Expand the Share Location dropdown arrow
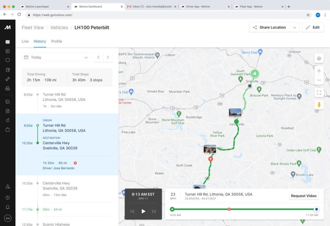The width and height of the screenshot is (330, 226). (294, 27)
